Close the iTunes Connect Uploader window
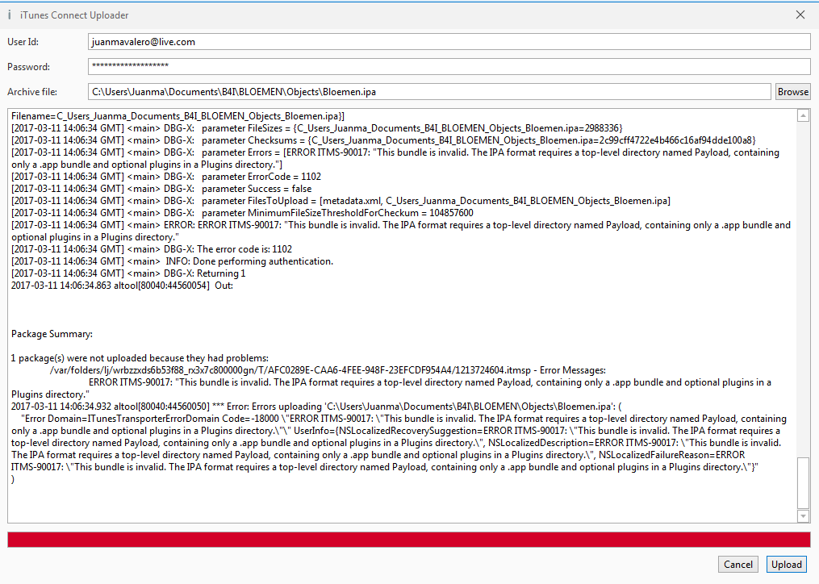The image size is (819, 584). point(800,15)
